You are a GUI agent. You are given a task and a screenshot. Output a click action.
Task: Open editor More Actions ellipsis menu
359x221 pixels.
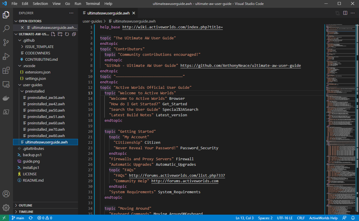point(353,13)
